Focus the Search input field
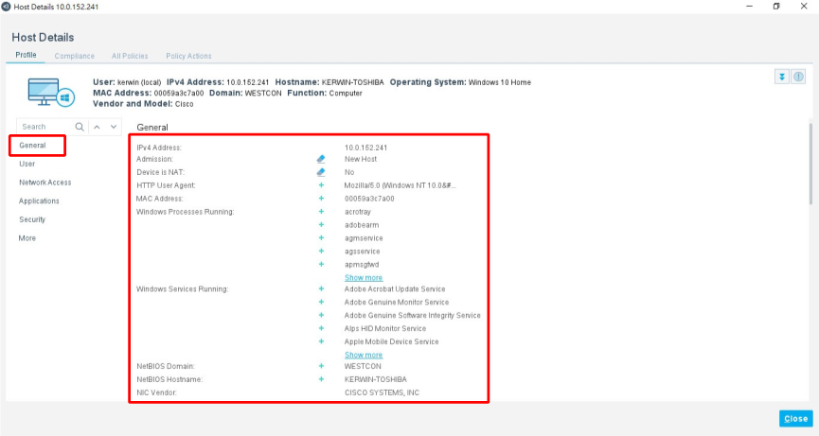819x436 pixels. point(46,127)
